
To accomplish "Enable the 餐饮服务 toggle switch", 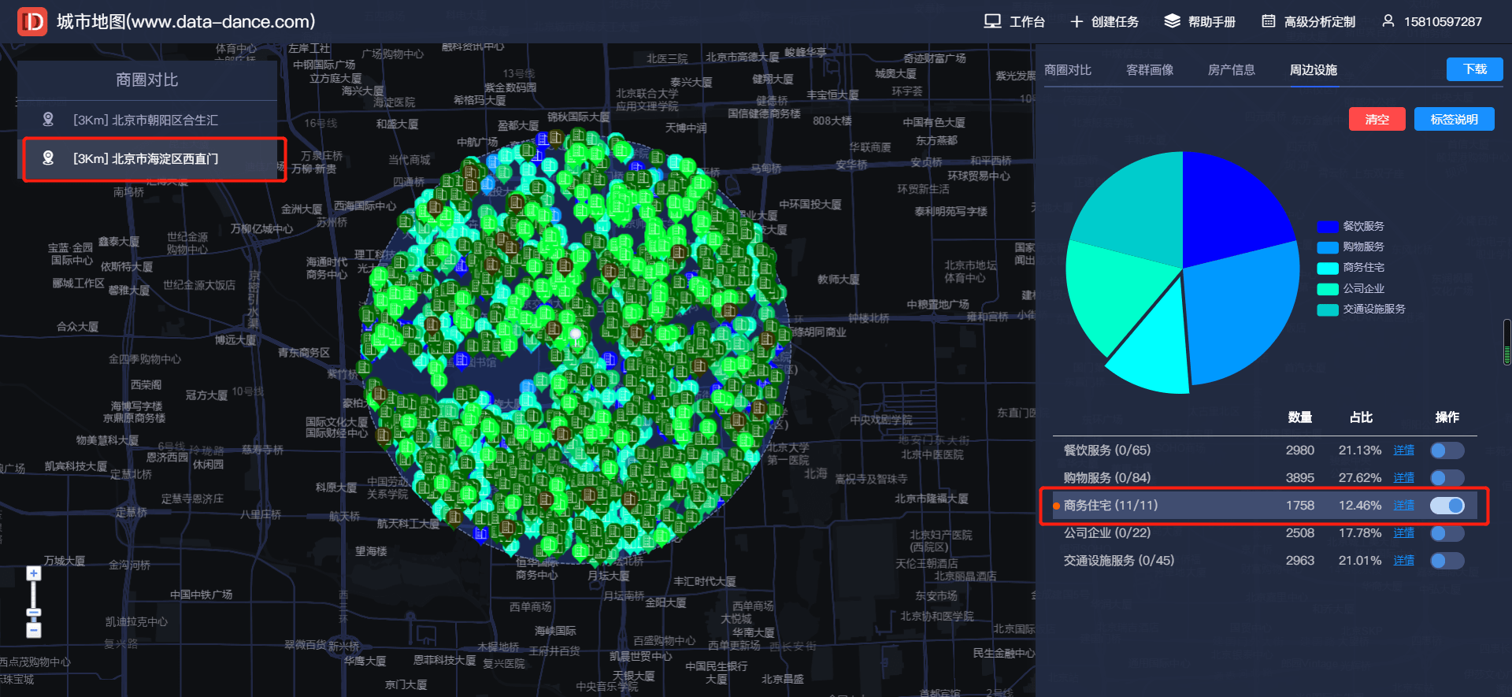I will tap(1447, 450).
